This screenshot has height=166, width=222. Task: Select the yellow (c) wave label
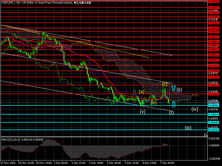click(165, 84)
